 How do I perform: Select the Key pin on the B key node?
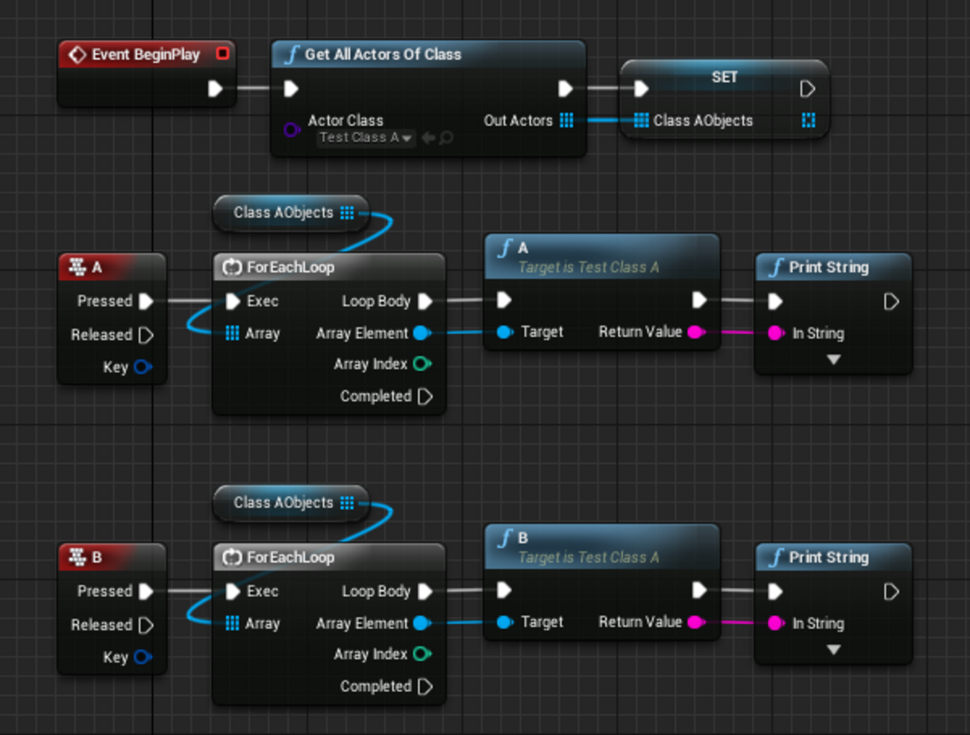pos(143,657)
